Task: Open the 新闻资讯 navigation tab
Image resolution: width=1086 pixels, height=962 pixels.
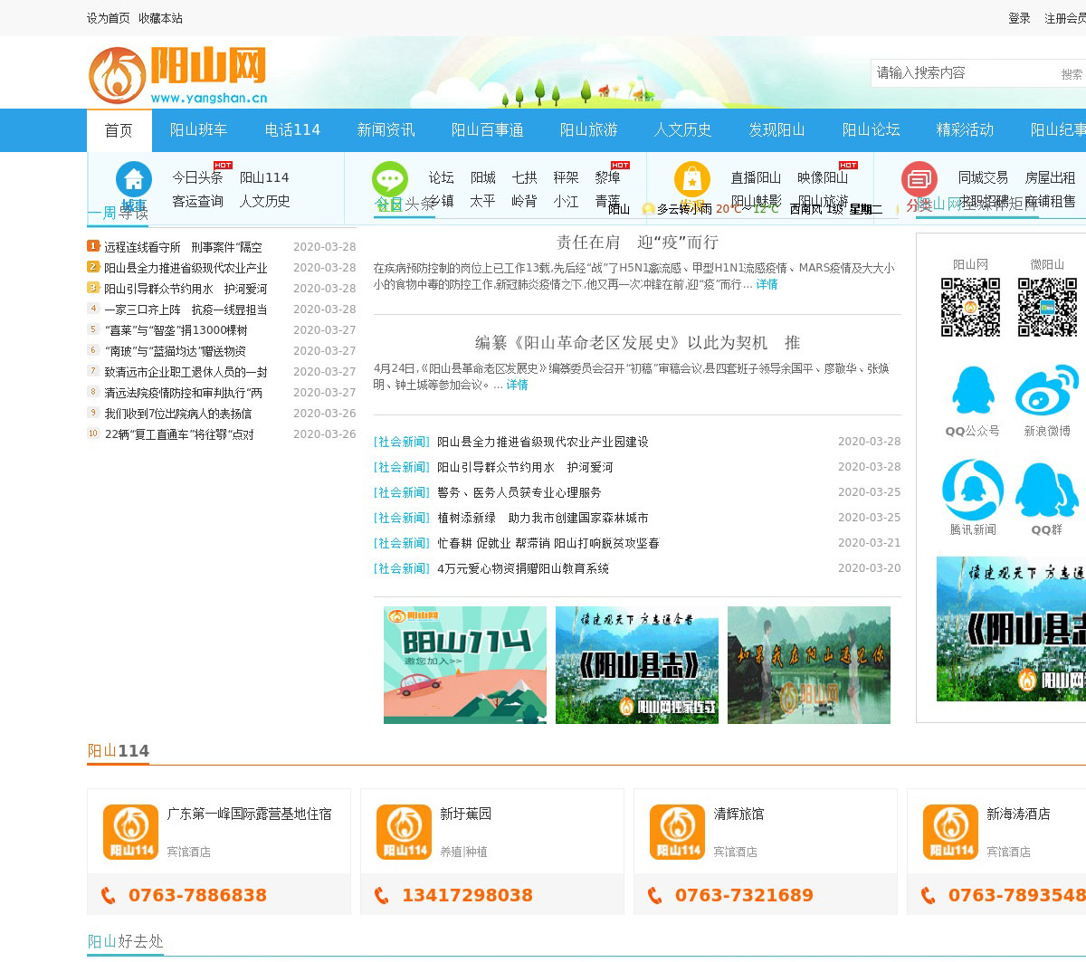Action: [x=386, y=130]
